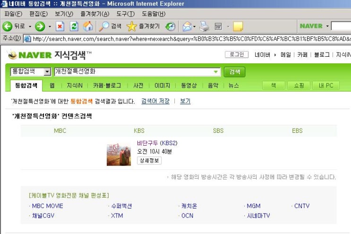Viewport: 351px width, 234px height.
Task: Click the green 검색 button
Action: coord(235,72)
